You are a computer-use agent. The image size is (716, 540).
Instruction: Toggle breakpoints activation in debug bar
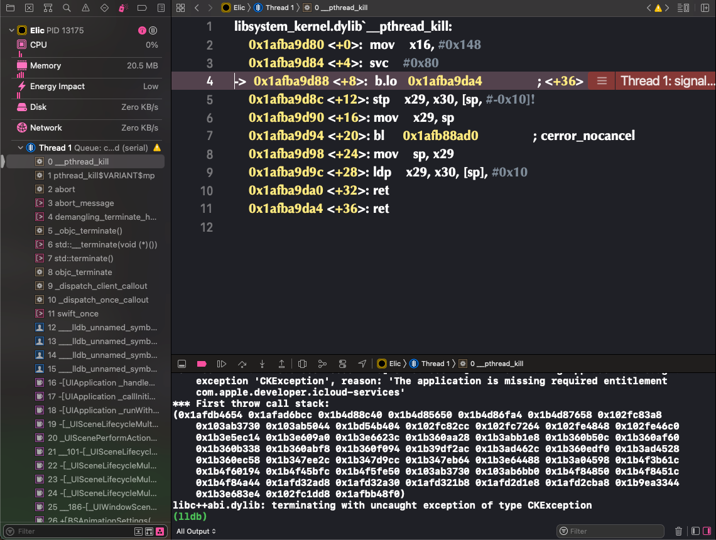coord(202,364)
